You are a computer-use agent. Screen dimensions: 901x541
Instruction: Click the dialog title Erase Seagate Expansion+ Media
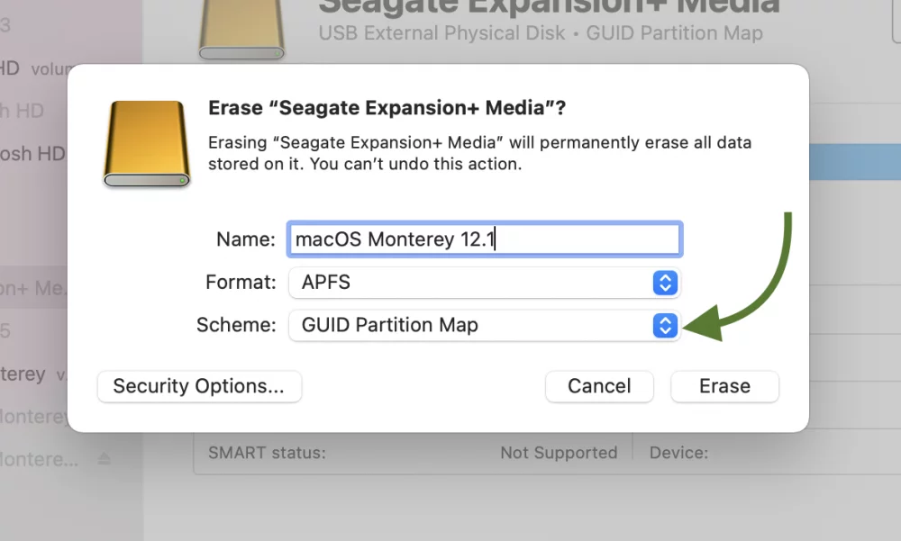pos(387,107)
